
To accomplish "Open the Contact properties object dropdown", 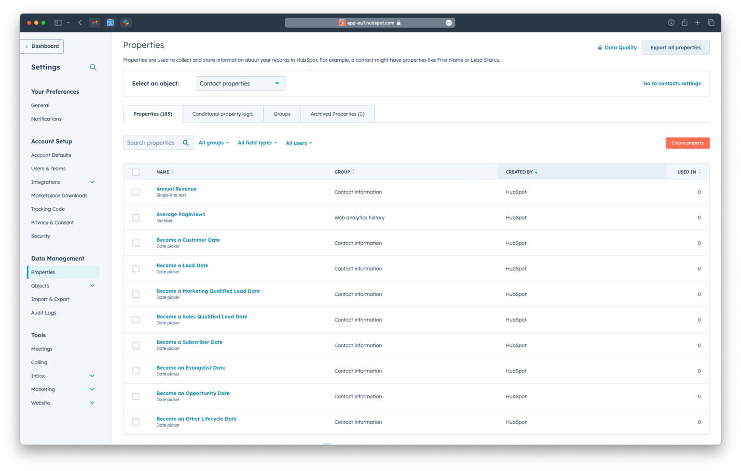I will [240, 83].
